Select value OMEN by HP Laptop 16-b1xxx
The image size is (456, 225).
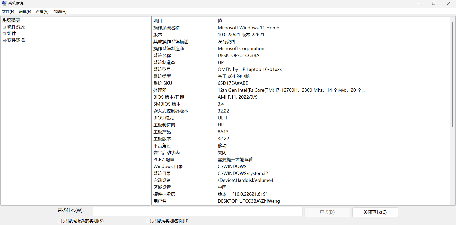[x=250, y=69]
